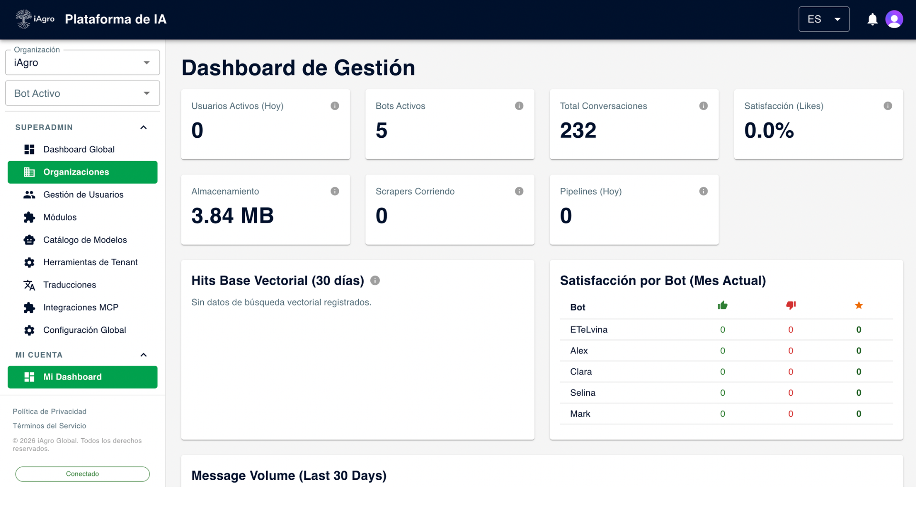Open Catálogo de Modelos menu item

click(x=85, y=240)
